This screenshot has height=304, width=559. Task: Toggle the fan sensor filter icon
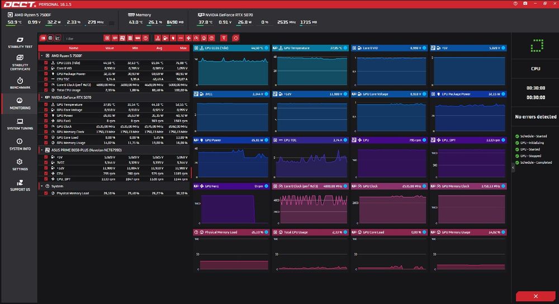[x=188, y=38]
